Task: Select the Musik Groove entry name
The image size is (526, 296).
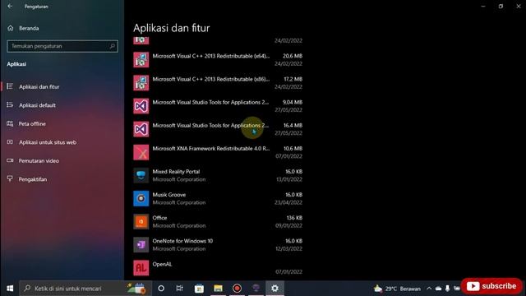Action: (169, 195)
